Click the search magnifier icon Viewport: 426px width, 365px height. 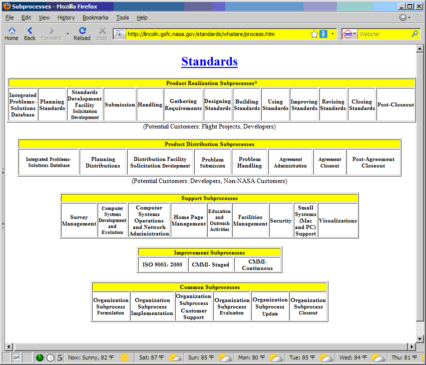[415, 34]
